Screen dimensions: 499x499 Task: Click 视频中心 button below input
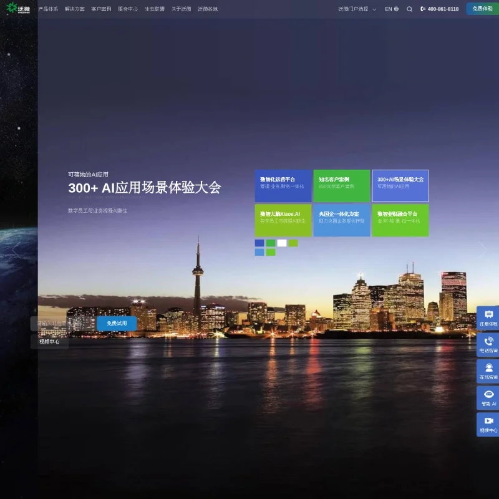tap(49, 341)
